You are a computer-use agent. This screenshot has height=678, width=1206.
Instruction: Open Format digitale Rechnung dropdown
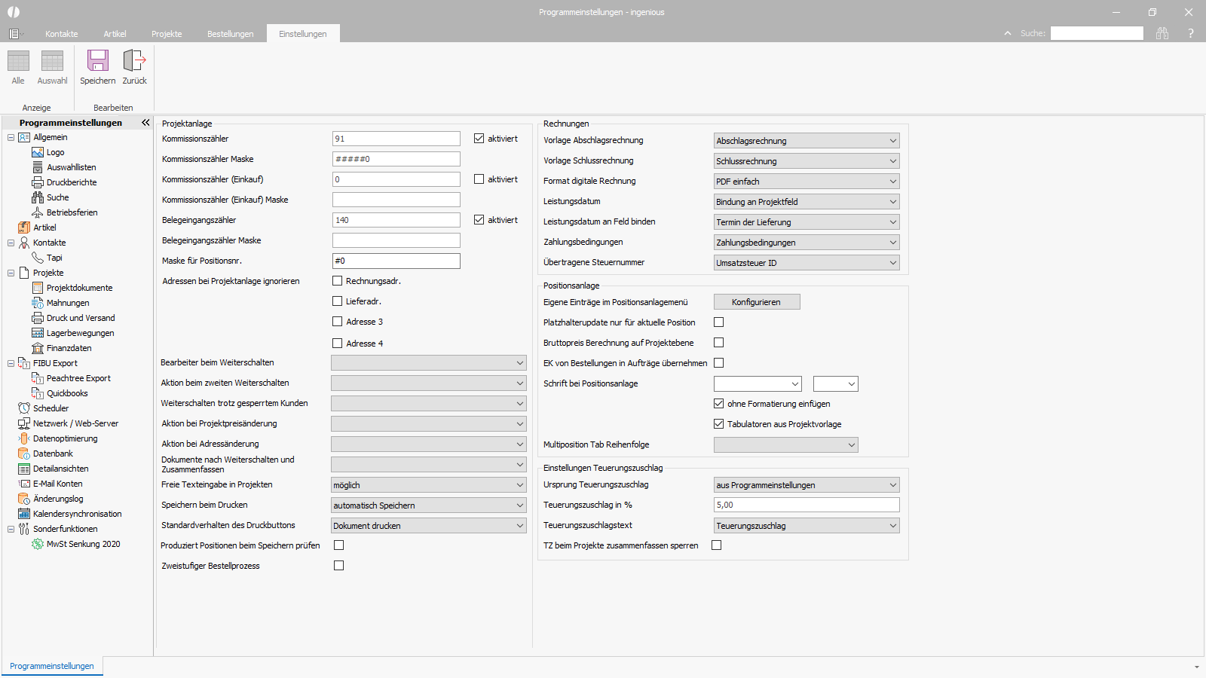point(807,182)
